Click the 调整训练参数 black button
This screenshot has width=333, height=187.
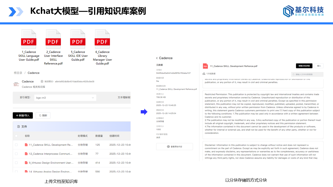(x=304, y=66)
